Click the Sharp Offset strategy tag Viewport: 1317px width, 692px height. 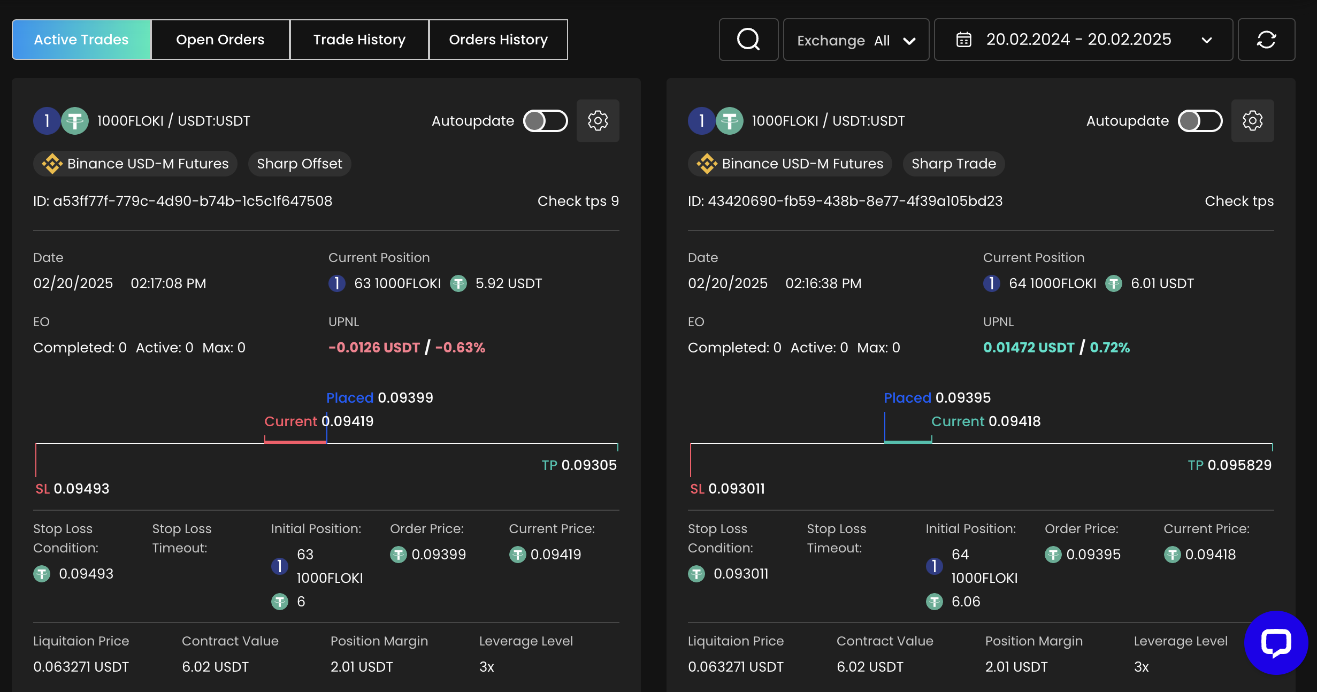pyautogui.click(x=299, y=164)
